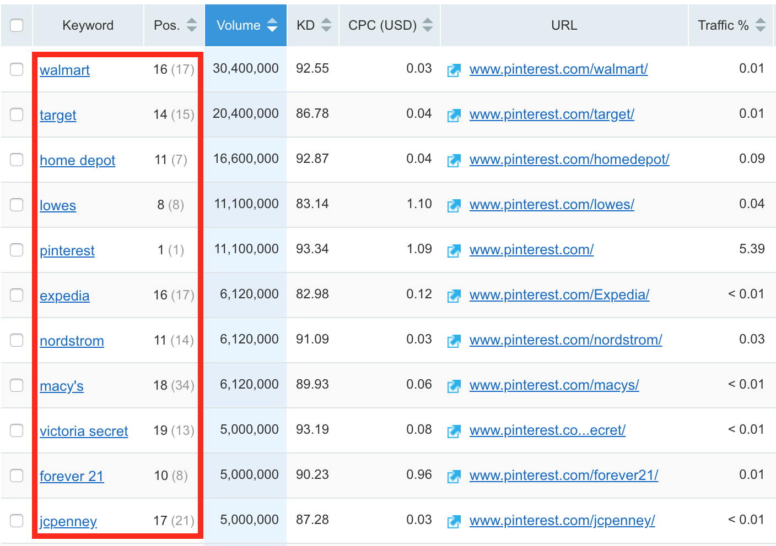Select the Traffic % value 5.39
This screenshot has height=546, width=776.
pyautogui.click(x=752, y=249)
